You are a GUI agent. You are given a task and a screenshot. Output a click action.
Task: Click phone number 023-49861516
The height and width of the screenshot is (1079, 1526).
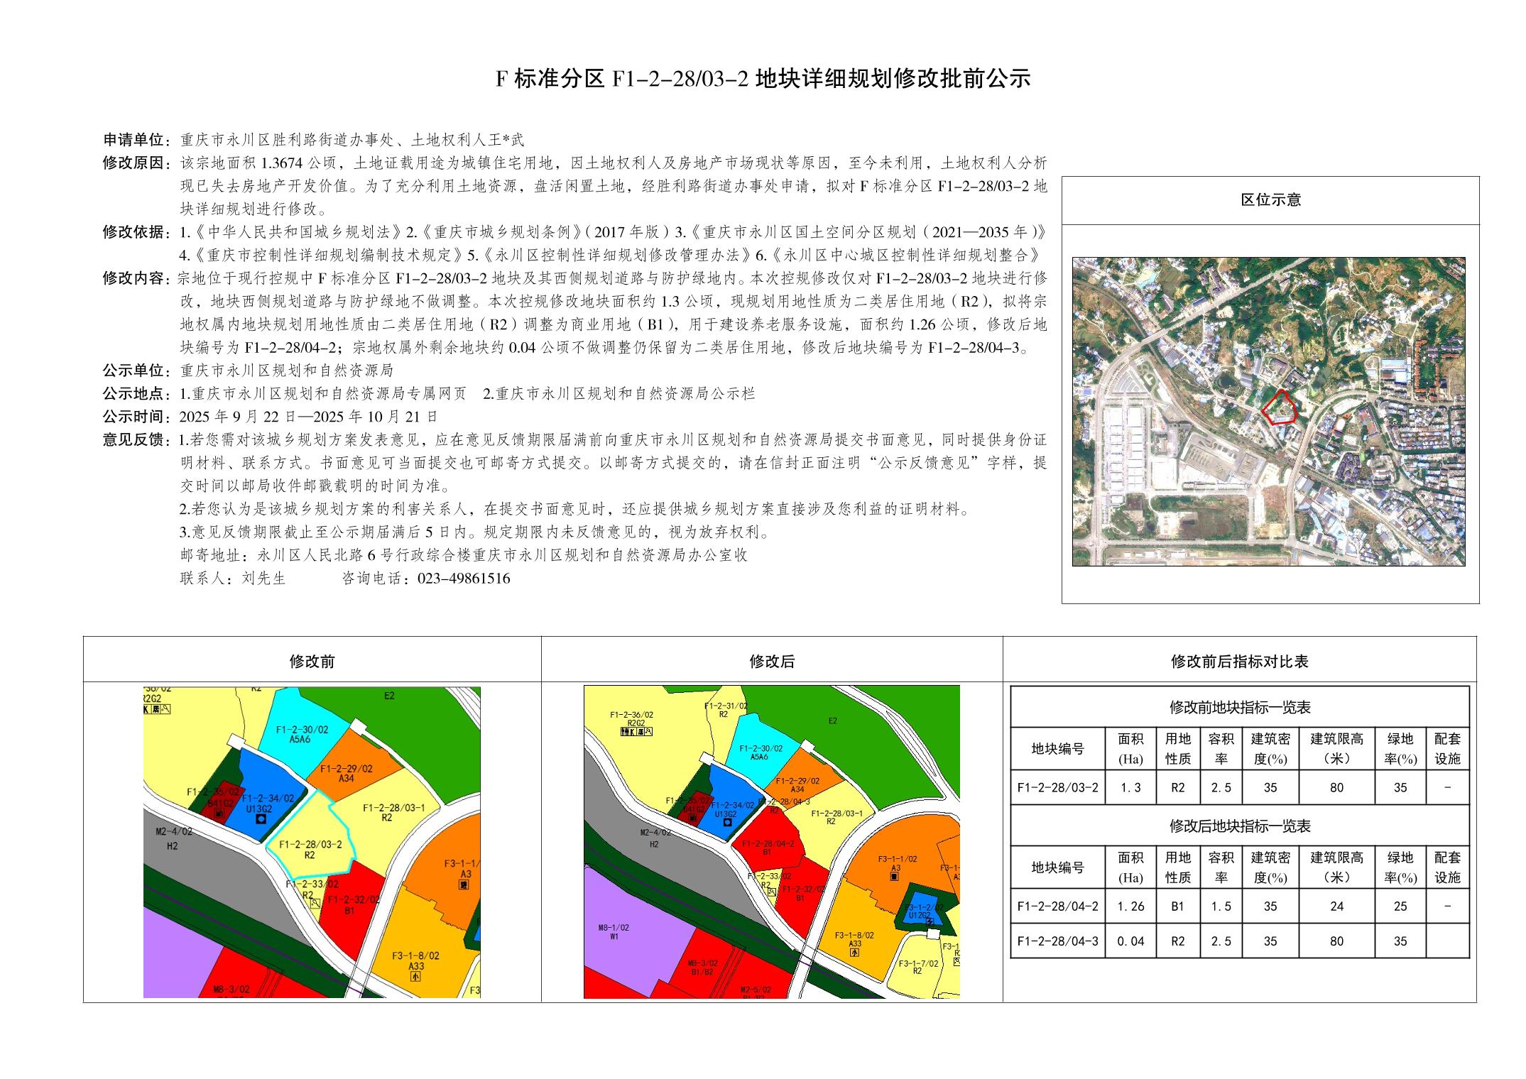click(464, 579)
